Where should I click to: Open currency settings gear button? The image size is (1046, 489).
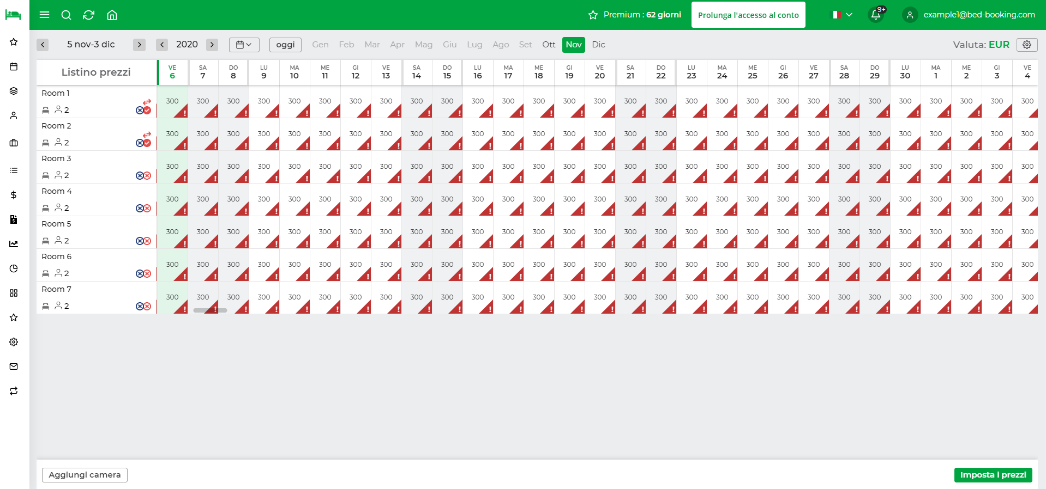[1027, 45]
